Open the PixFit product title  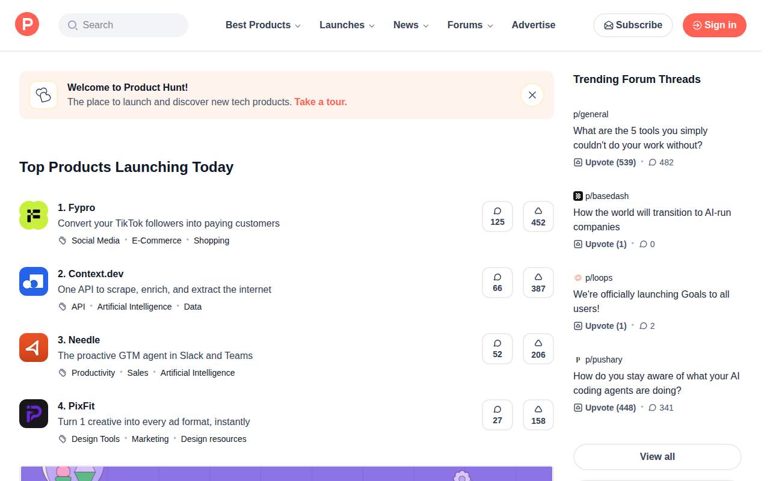pos(76,406)
